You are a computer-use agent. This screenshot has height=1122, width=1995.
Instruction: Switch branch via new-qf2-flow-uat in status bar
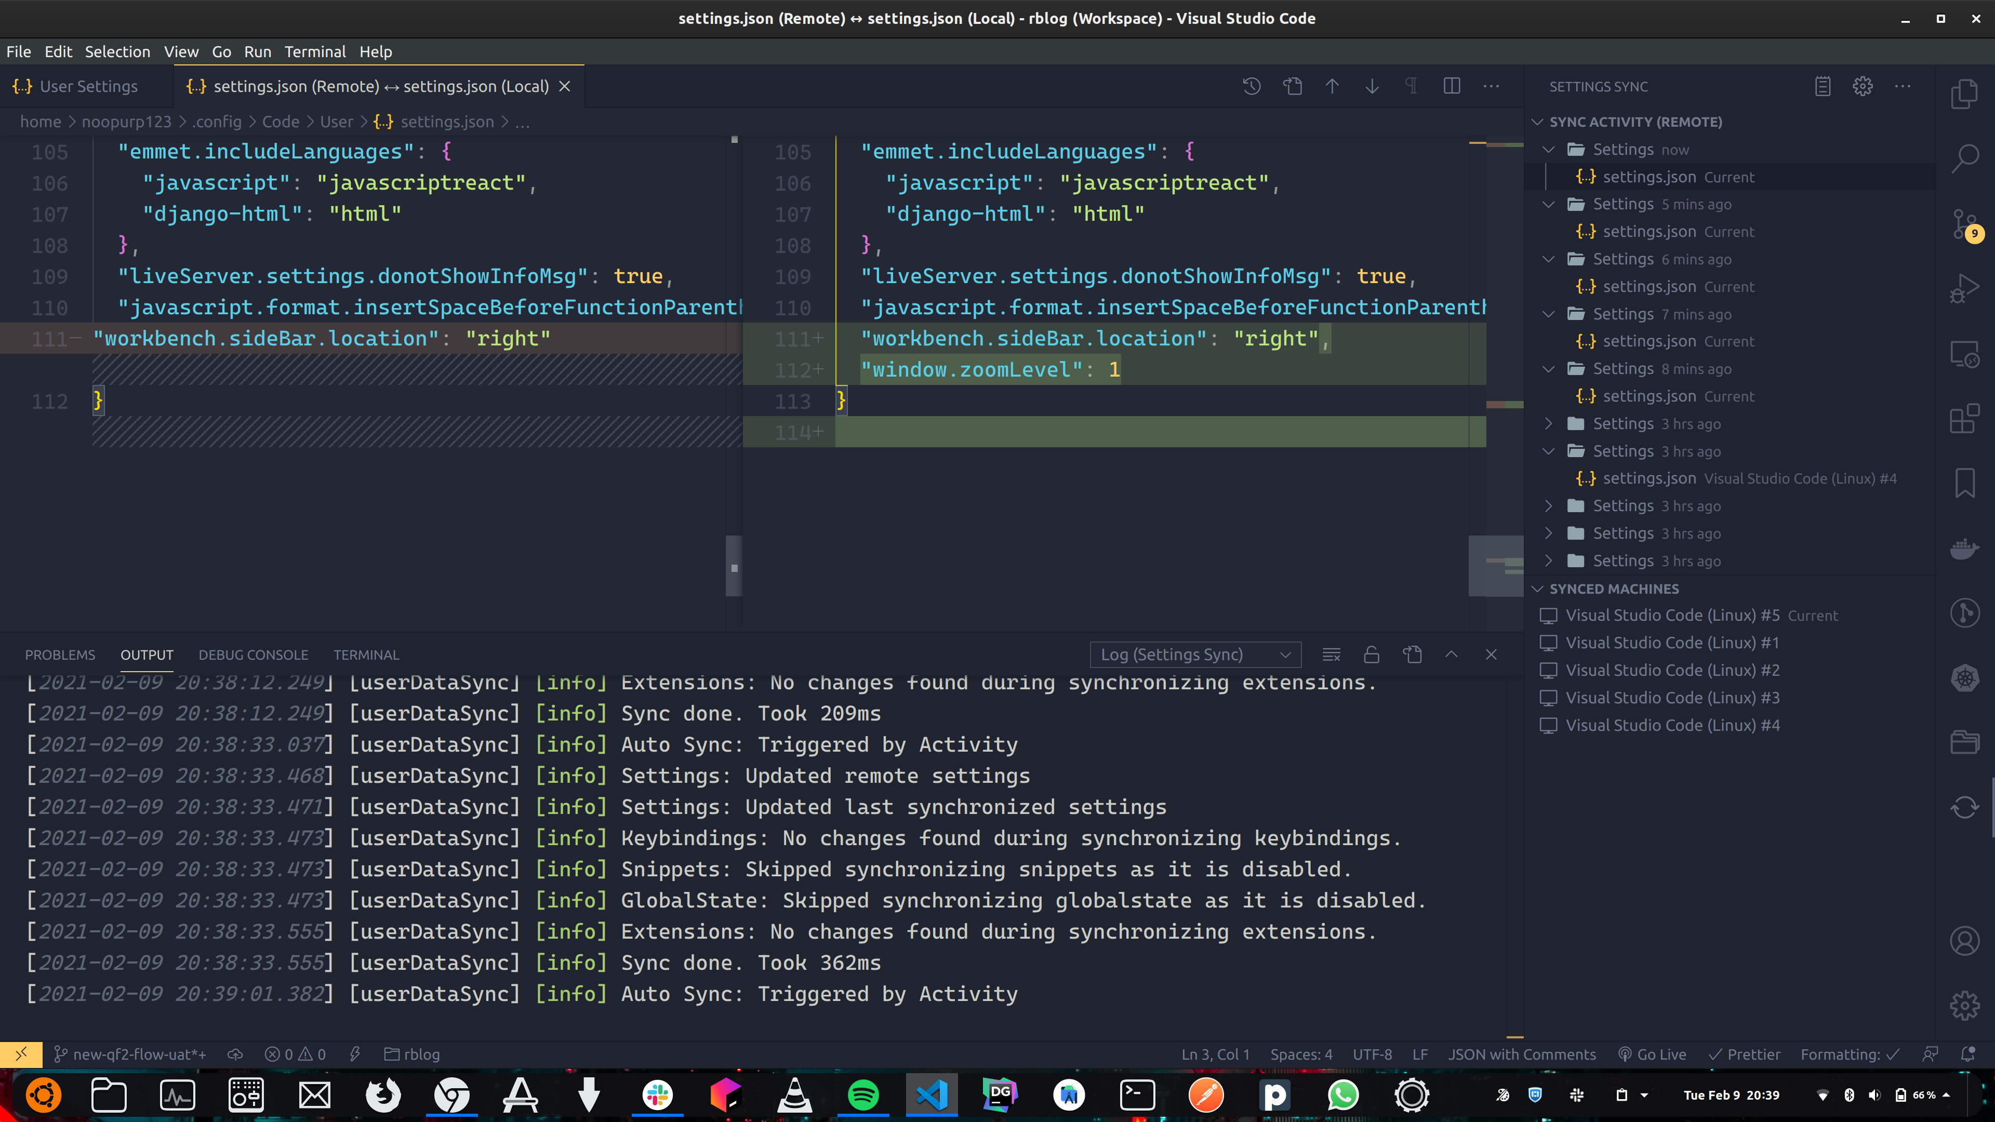(x=129, y=1054)
